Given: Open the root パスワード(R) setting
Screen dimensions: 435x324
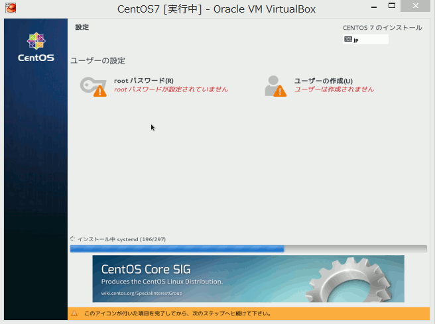Looking at the screenshot, I should (x=143, y=81).
